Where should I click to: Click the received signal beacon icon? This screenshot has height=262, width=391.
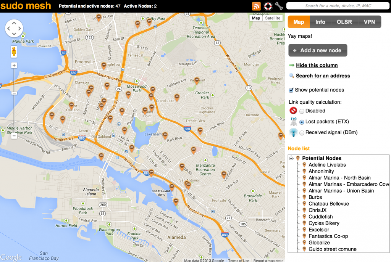pos(294,132)
